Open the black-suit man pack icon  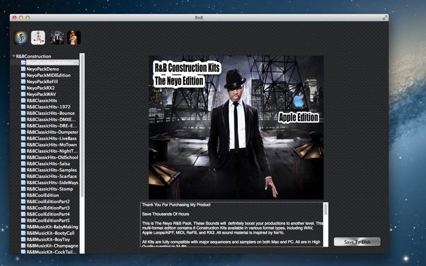pyautogui.click(x=57, y=37)
